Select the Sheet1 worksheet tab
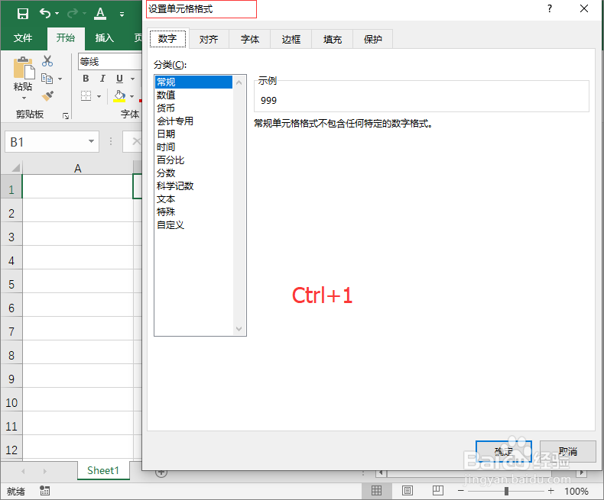Screen dimensions: 604x500 pos(103,470)
